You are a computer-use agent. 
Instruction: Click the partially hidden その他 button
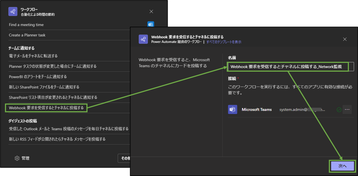pyautogui.click(x=124, y=158)
